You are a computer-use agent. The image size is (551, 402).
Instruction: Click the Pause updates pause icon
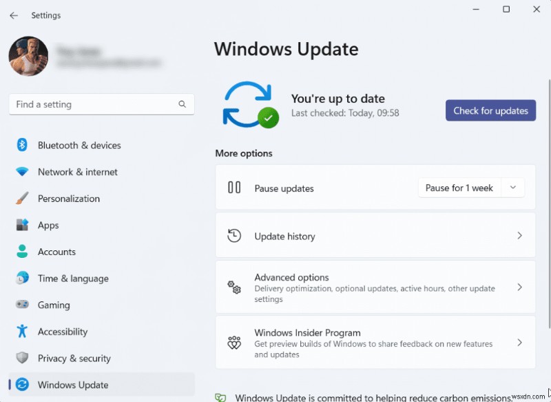pos(234,187)
